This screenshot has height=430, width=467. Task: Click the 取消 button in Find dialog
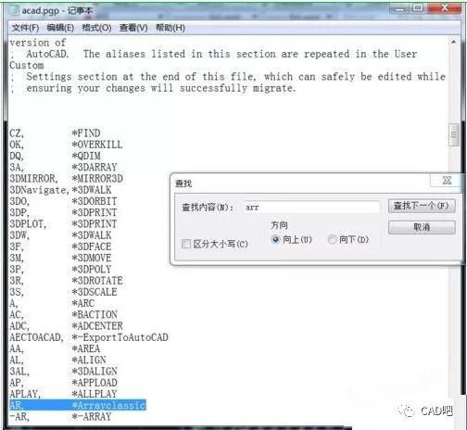422,227
